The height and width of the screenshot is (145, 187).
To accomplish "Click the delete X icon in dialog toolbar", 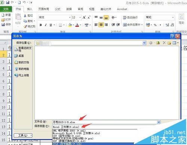I will point(164,43).
